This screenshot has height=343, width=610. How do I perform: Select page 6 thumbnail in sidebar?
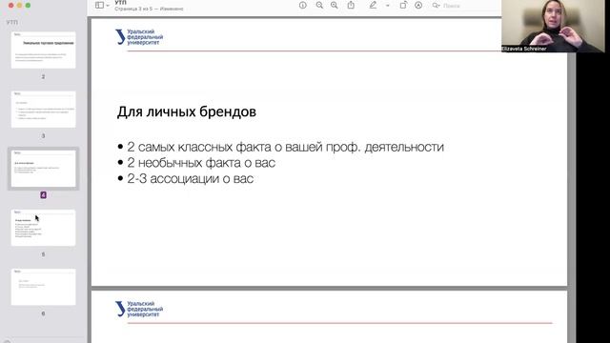click(x=43, y=287)
